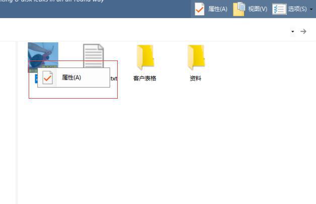Click the 属性(A) toolbar checkmark icon
Viewport: 316px width, 204px height.
tap(199, 9)
